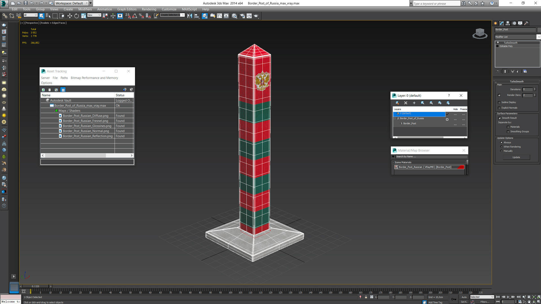The image size is (541, 304).
Task: Create new layer in Layer dialog
Action: [397, 103]
